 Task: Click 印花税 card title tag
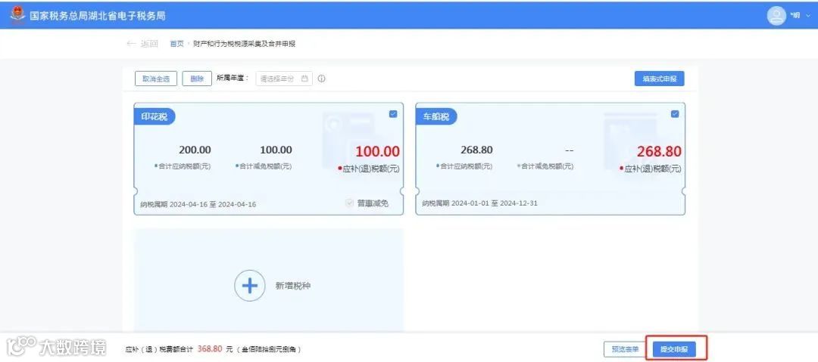(155, 116)
